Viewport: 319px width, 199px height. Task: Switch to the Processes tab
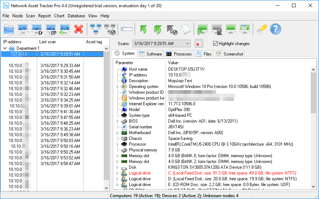179,54
